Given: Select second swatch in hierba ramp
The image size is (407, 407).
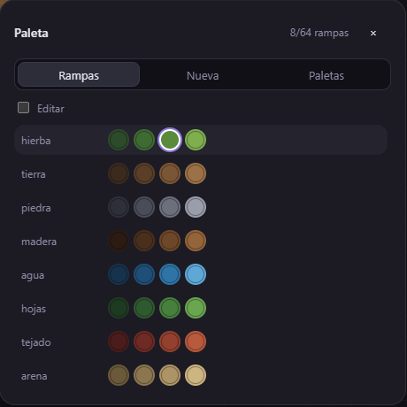Looking at the screenshot, I should pyautogui.click(x=144, y=140).
